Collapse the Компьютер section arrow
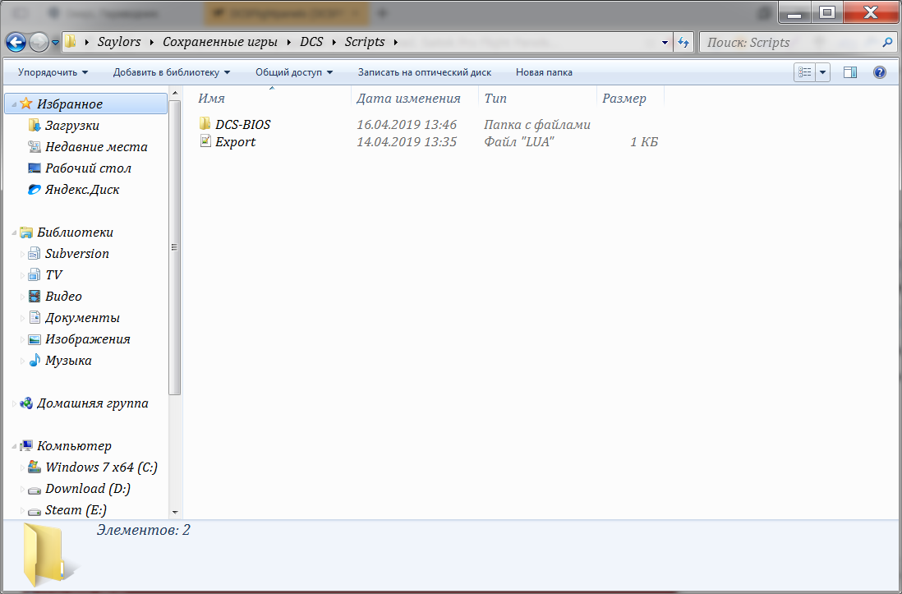The image size is (902, 594). (x=14, y=447)
